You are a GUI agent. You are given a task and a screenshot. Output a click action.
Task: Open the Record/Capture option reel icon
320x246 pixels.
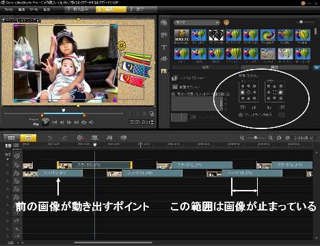[80, 138]
